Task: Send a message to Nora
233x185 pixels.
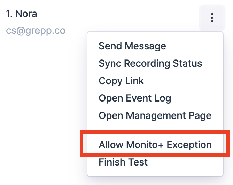Action: pyautogui.click(x=132, y=46)
